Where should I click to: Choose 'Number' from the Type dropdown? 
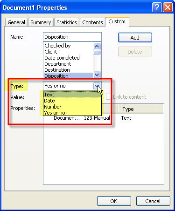(x=72, y=107)
